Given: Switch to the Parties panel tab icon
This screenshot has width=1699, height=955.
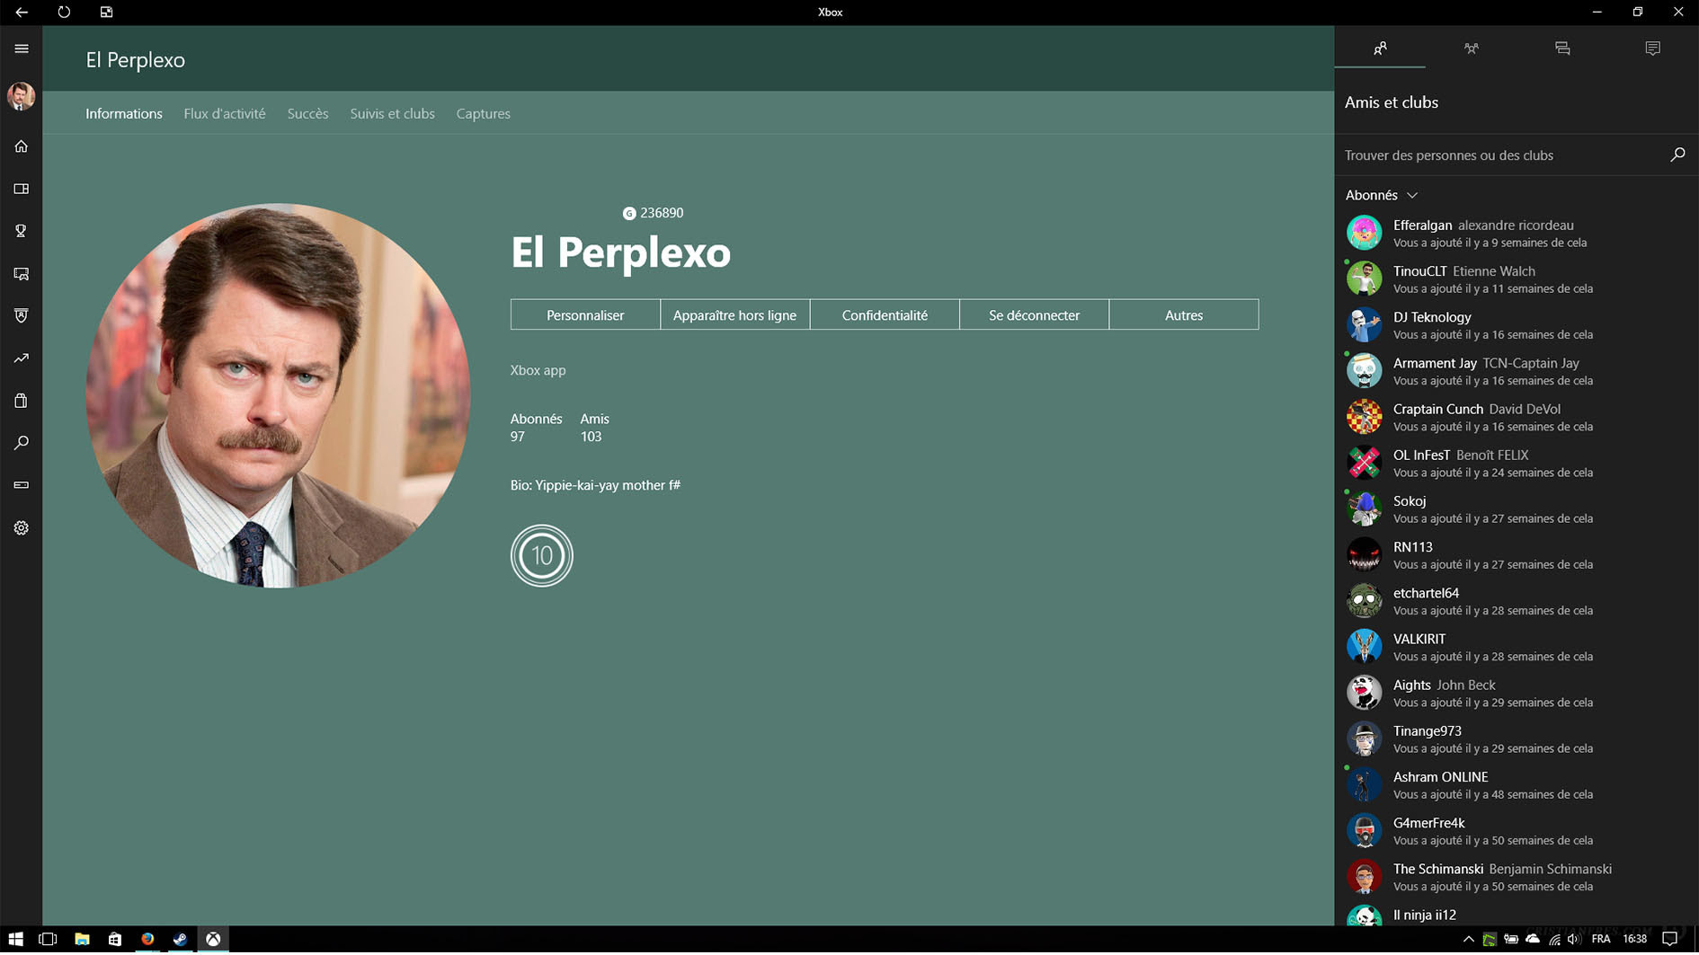Looking at the screenshot, I should [1471, 49].
